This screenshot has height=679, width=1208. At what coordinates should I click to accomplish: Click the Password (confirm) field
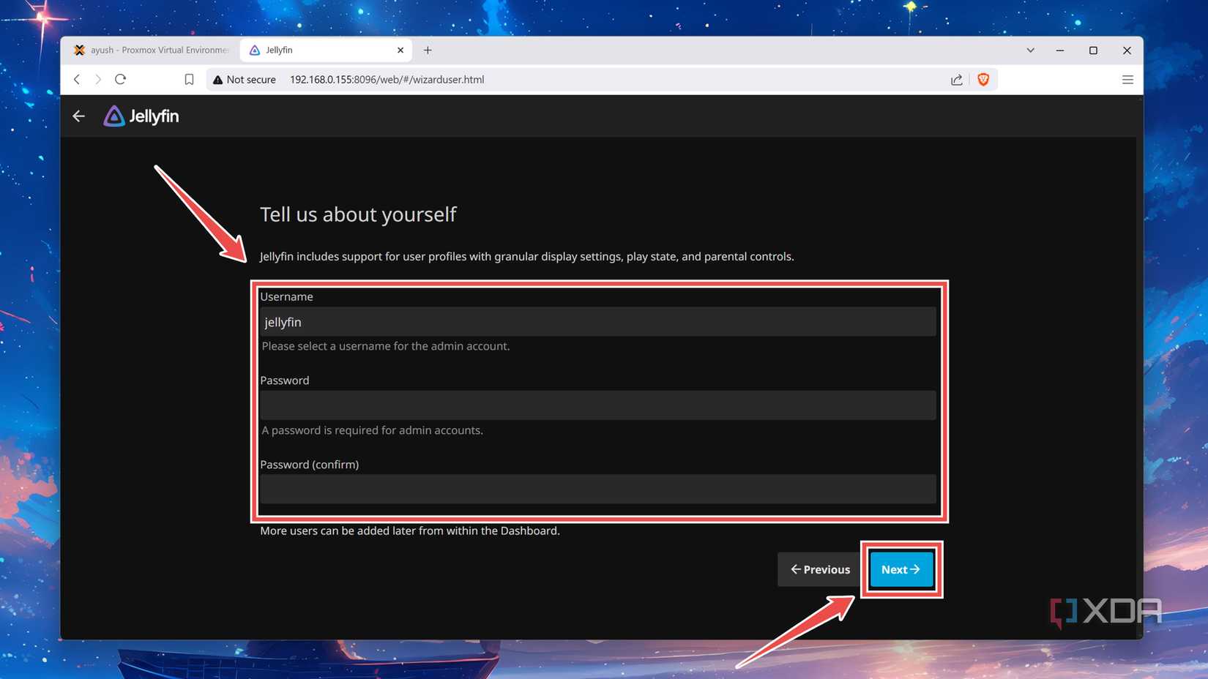click(597, 489)
